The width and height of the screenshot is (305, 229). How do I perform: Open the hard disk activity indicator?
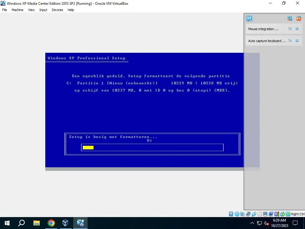click(231, 214)
